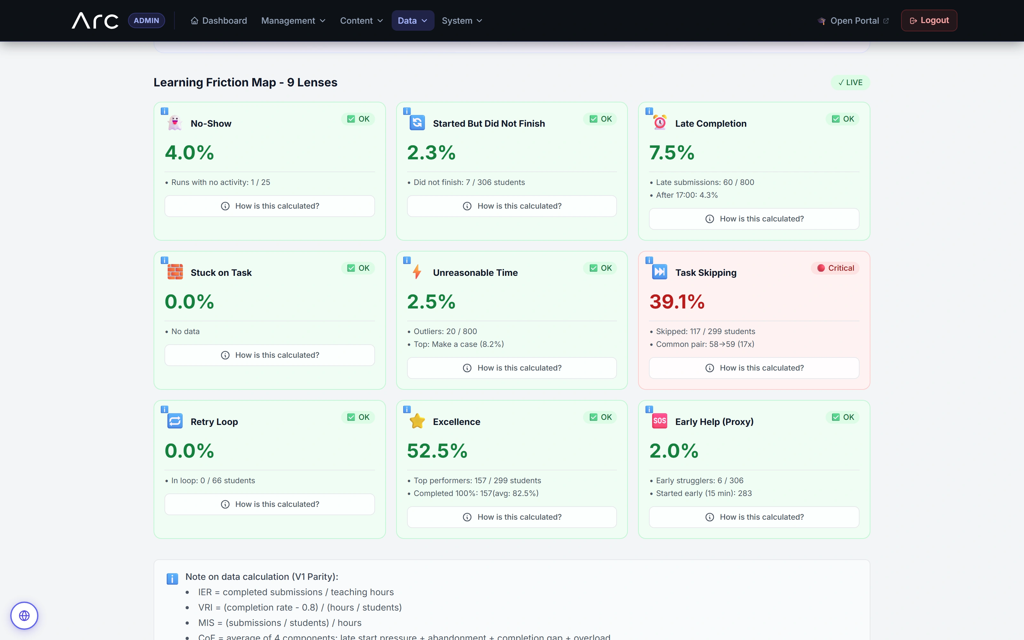Click the star icon on Excellence card
This screenshot has height=640, width=1024.
coord(417,421)
